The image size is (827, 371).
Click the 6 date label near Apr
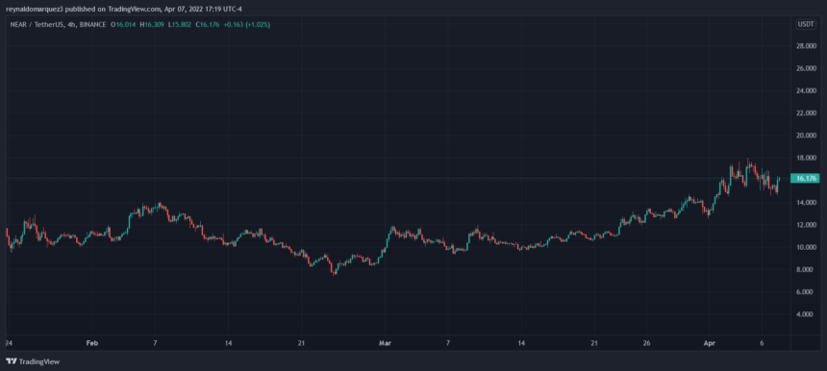[763, 343]
